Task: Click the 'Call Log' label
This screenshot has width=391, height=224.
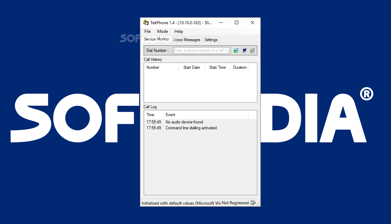Action: (150, 107)
